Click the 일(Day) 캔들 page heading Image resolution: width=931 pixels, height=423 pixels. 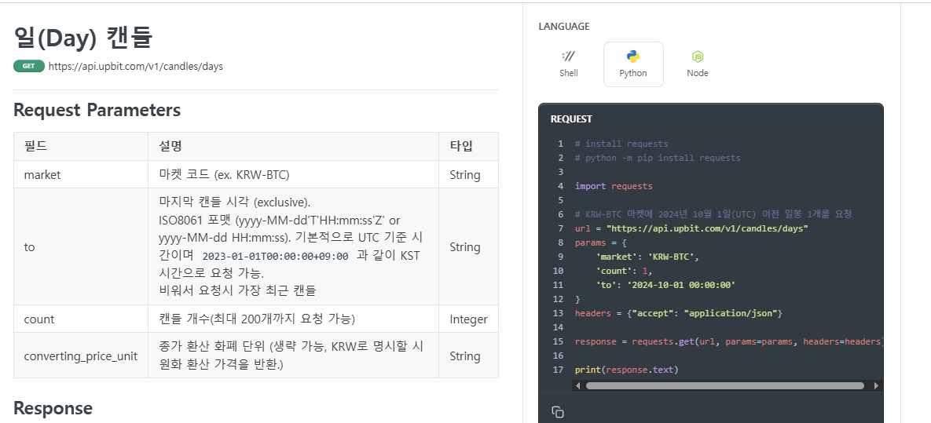click(83, 38)
